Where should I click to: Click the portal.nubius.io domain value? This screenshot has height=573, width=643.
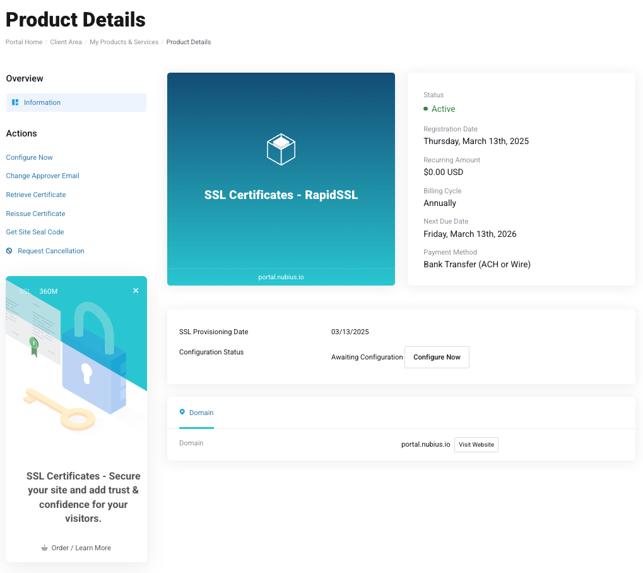click(426, 445)
